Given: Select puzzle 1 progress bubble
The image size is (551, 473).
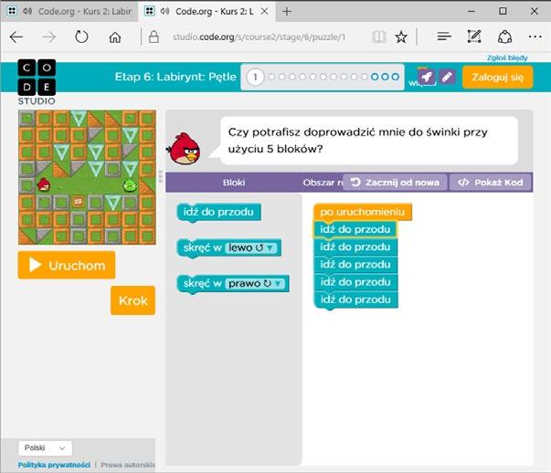Looking at the screenshot, I should click(255, 77).
